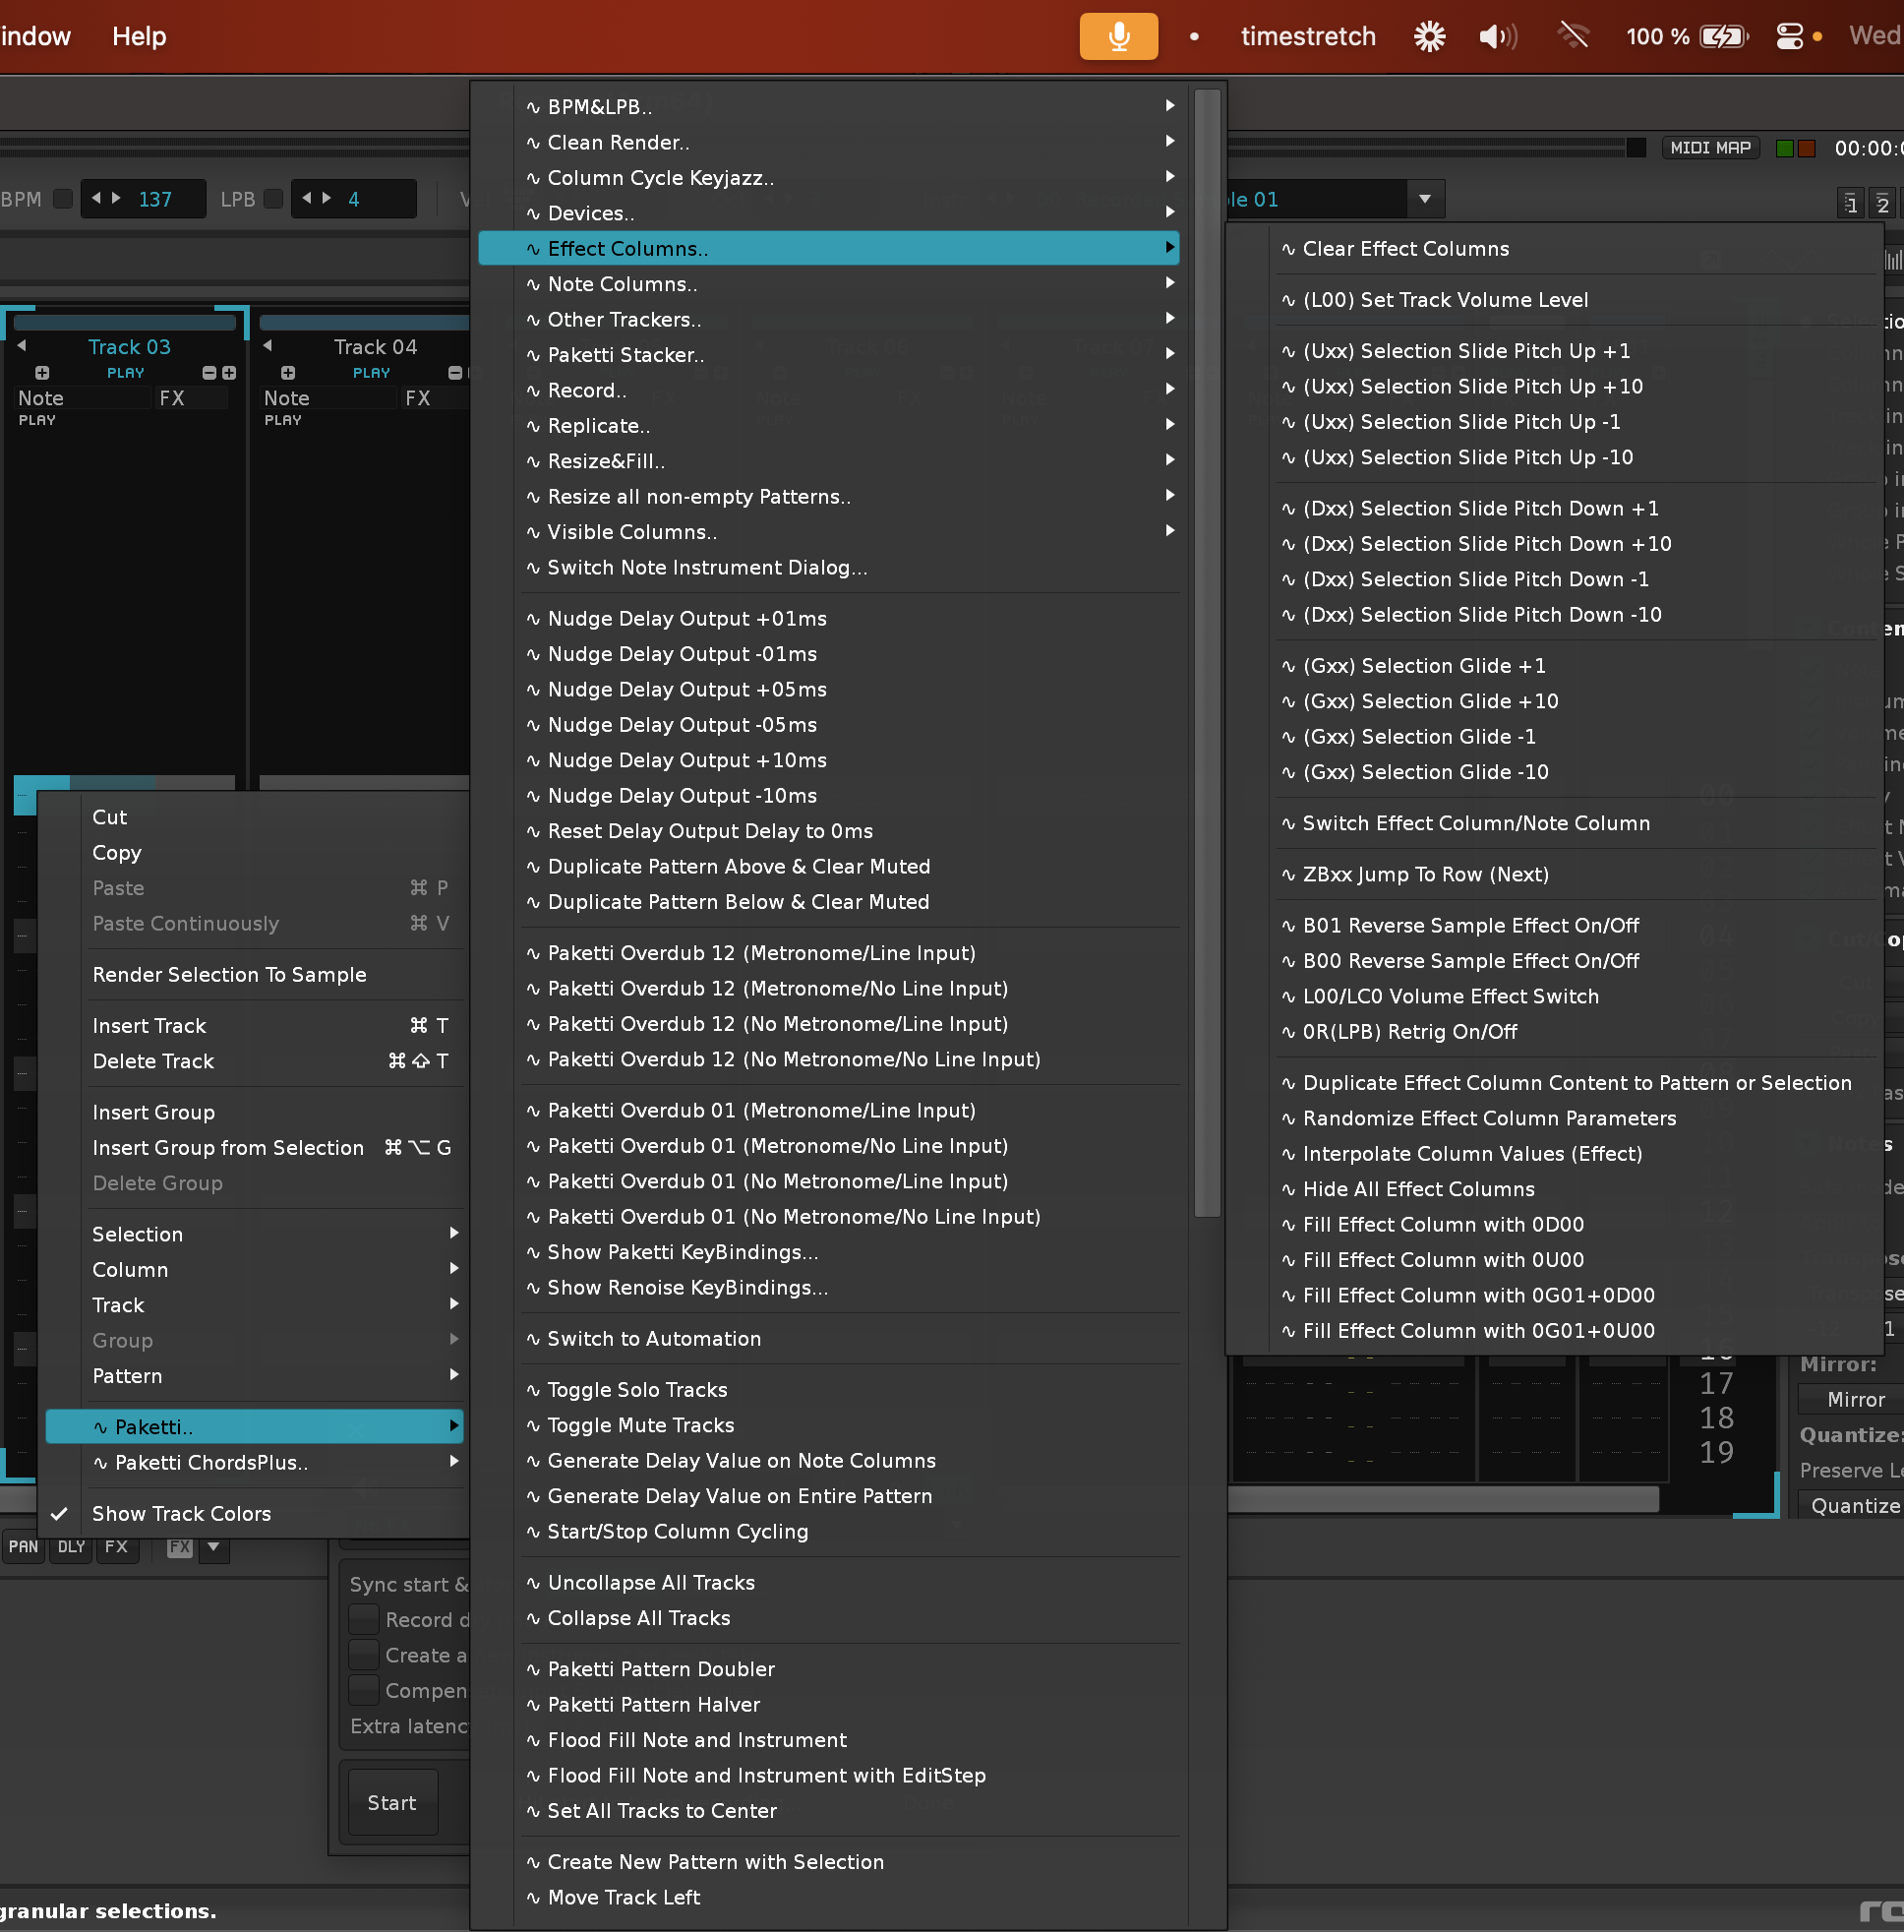Remove effect column with Track 03 minus icon

point(209,373)
